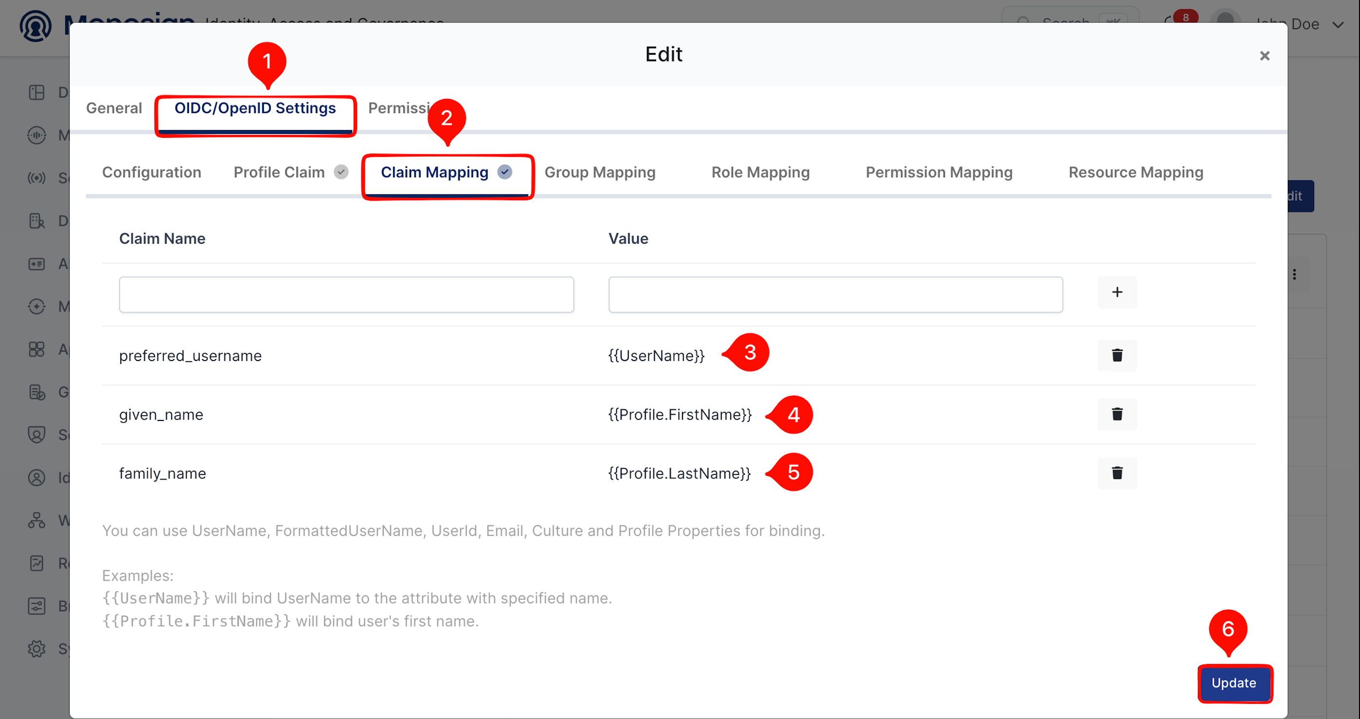Viewport: 1360px width, 719px height.
Task: Open the Profile Claim sub-tab
Action: point(290,172)
